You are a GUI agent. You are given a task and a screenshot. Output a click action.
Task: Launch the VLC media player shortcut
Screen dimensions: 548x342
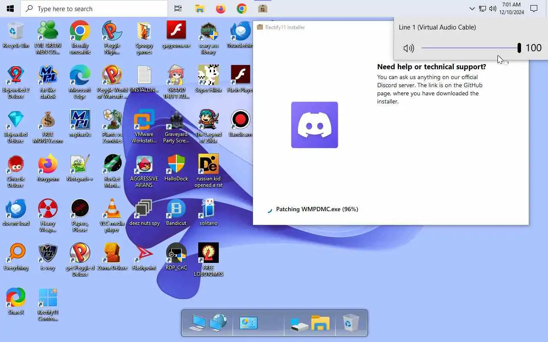112,215
